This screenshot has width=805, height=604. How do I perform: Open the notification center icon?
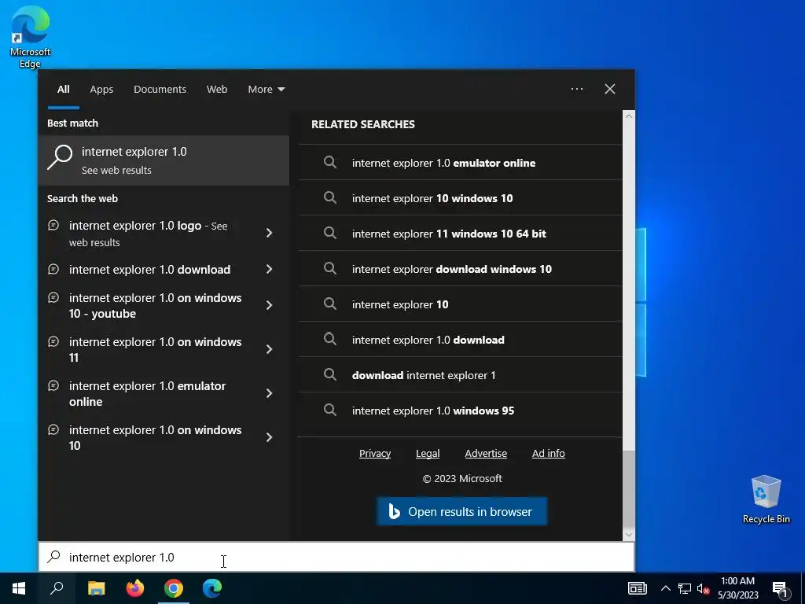(x=781, y=588)
